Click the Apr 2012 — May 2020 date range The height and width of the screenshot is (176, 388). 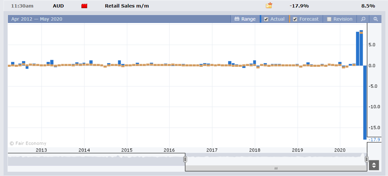click(x=37, y=19)
